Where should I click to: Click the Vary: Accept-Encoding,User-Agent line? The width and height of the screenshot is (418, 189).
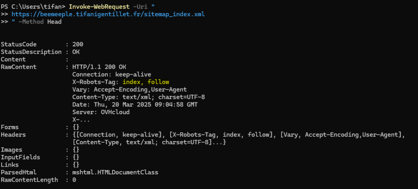click(129, 89)
